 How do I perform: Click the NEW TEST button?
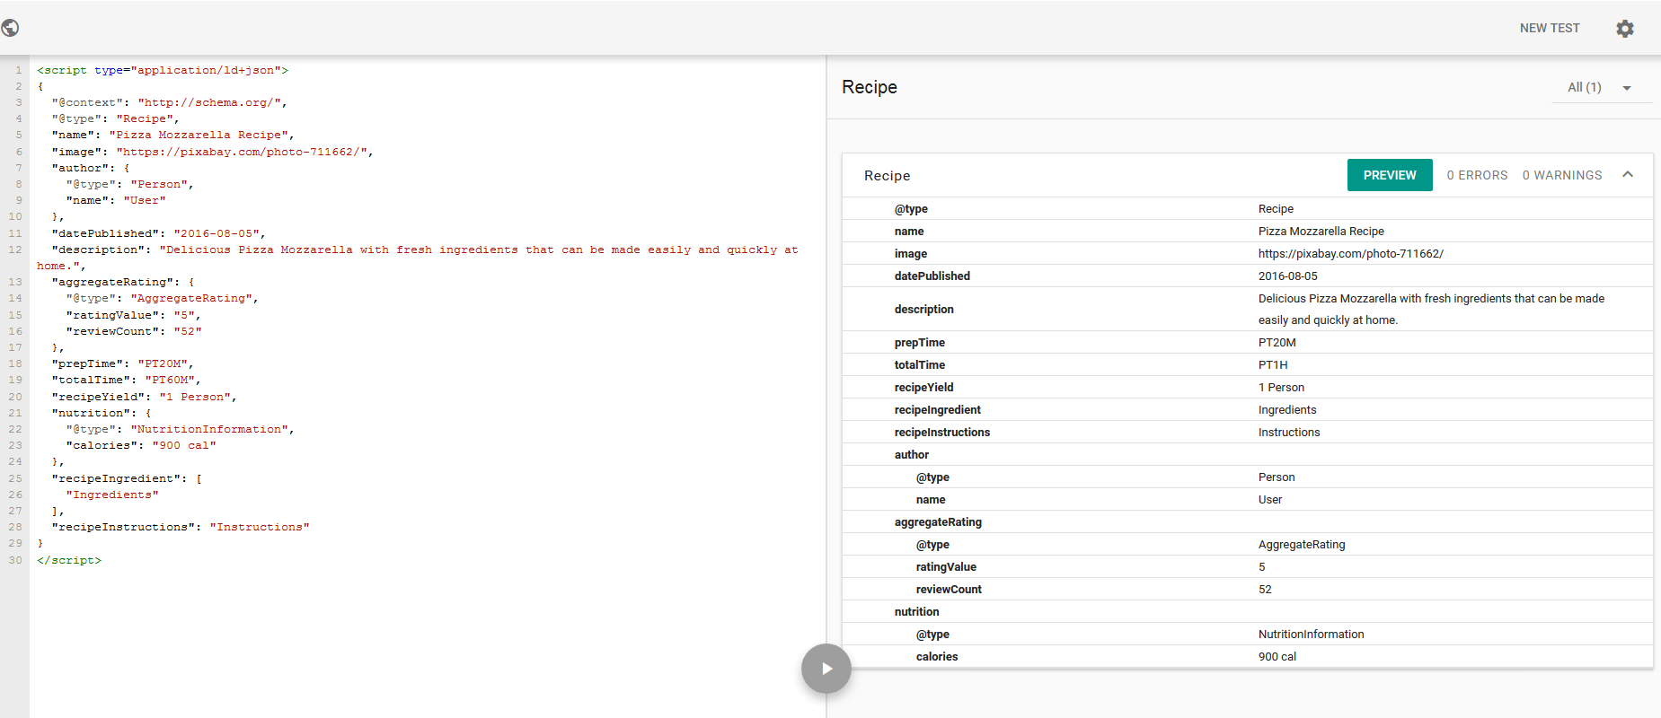click(x=1550, y=29)
